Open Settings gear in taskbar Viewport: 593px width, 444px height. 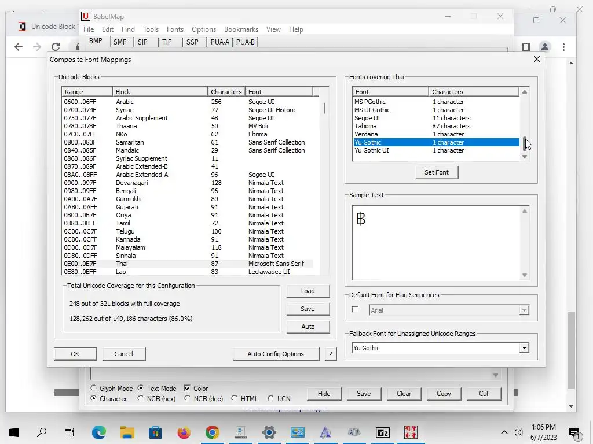click(x=269, y=432)
